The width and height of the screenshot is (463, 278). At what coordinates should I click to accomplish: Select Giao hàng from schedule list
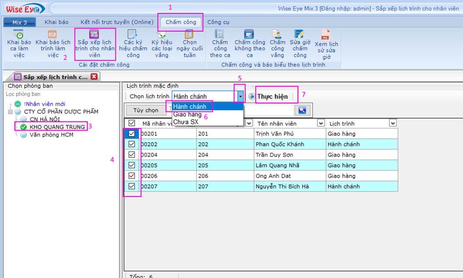pyautogui.click(x=187, y=114)
